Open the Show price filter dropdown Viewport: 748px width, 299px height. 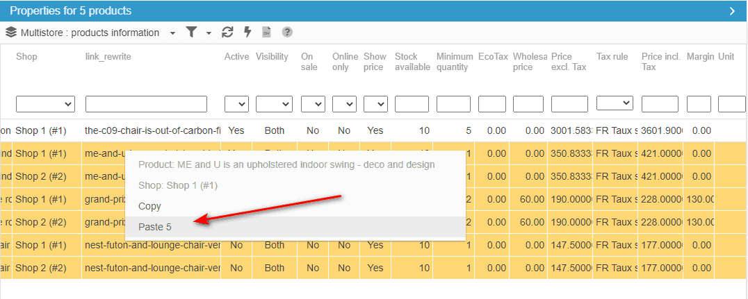coord(375,104)
